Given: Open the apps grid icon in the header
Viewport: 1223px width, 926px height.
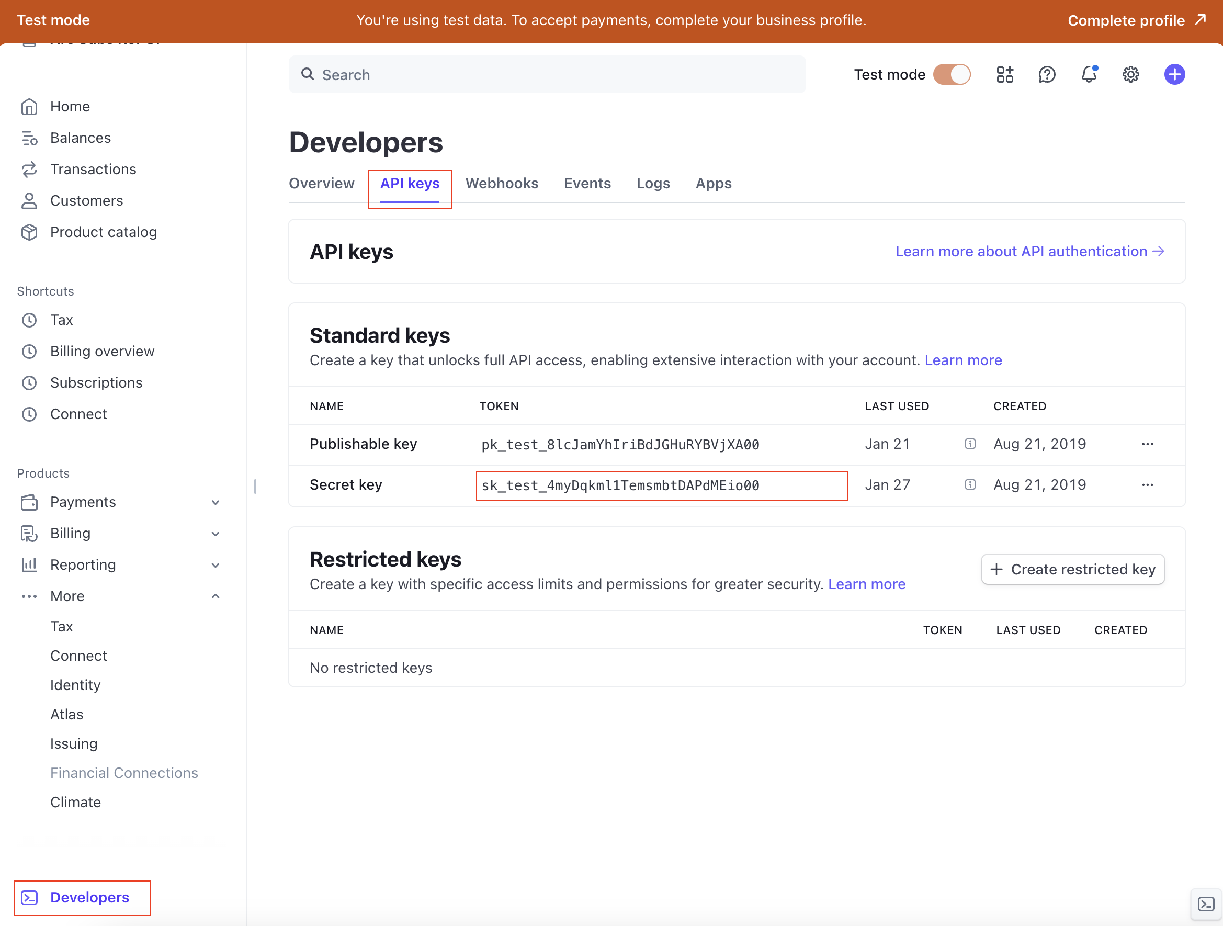Looking at the screenshot, I should pos(1004,75).
